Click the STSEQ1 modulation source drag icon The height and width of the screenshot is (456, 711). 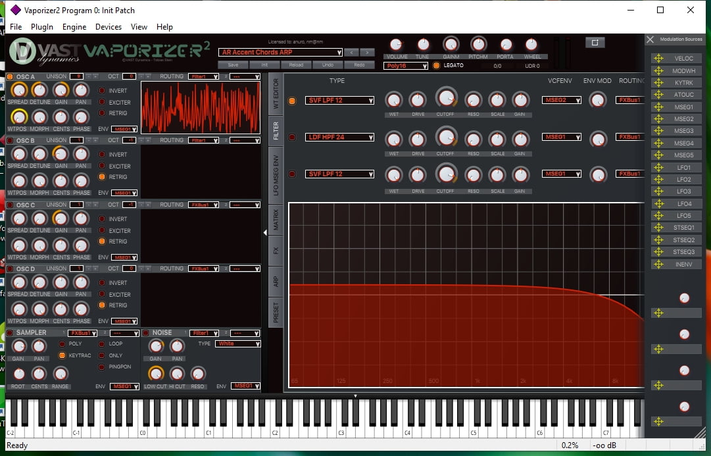point(658,227)
